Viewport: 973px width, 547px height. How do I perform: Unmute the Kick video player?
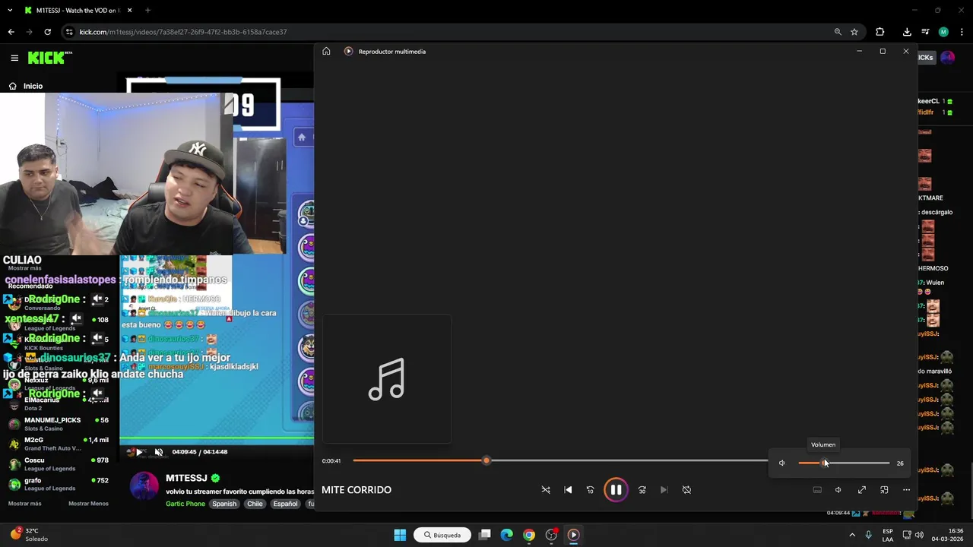159,452
